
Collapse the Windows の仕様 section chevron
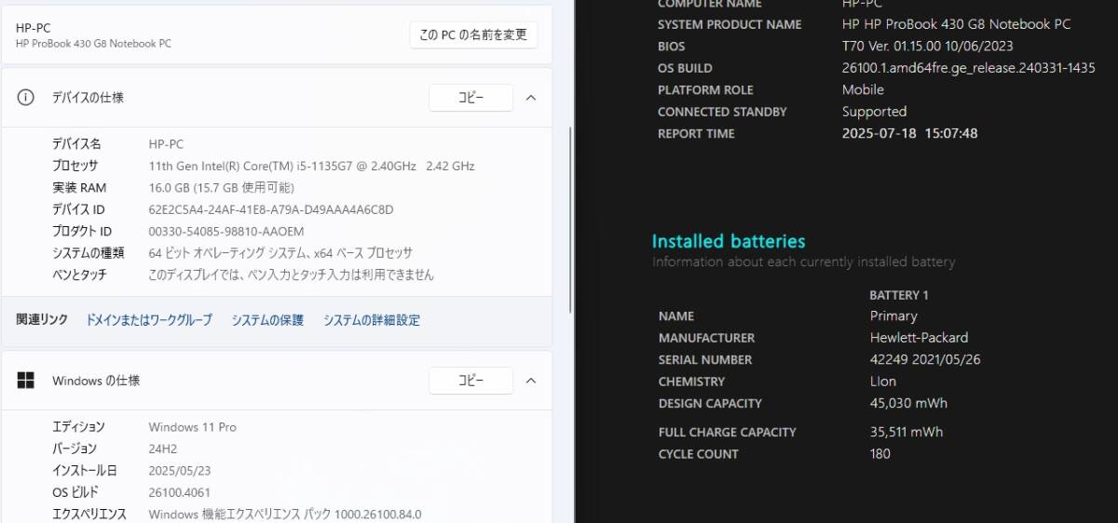click(531, 381)
